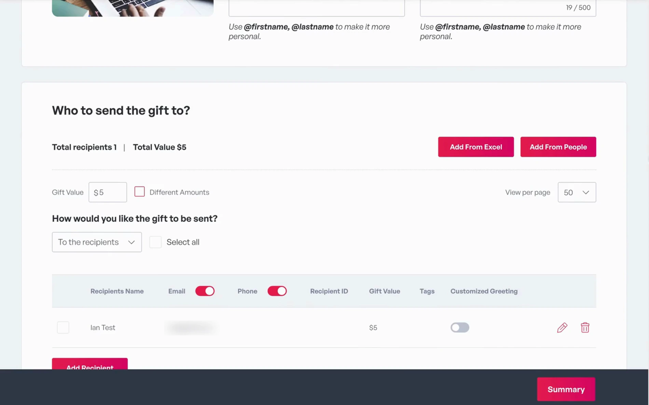Click the laptop image thumbnail

click(133, 8)
